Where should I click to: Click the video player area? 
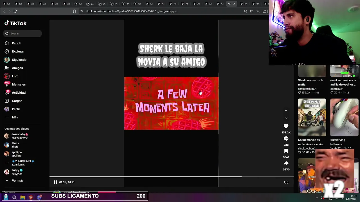[x=171, y=103]
